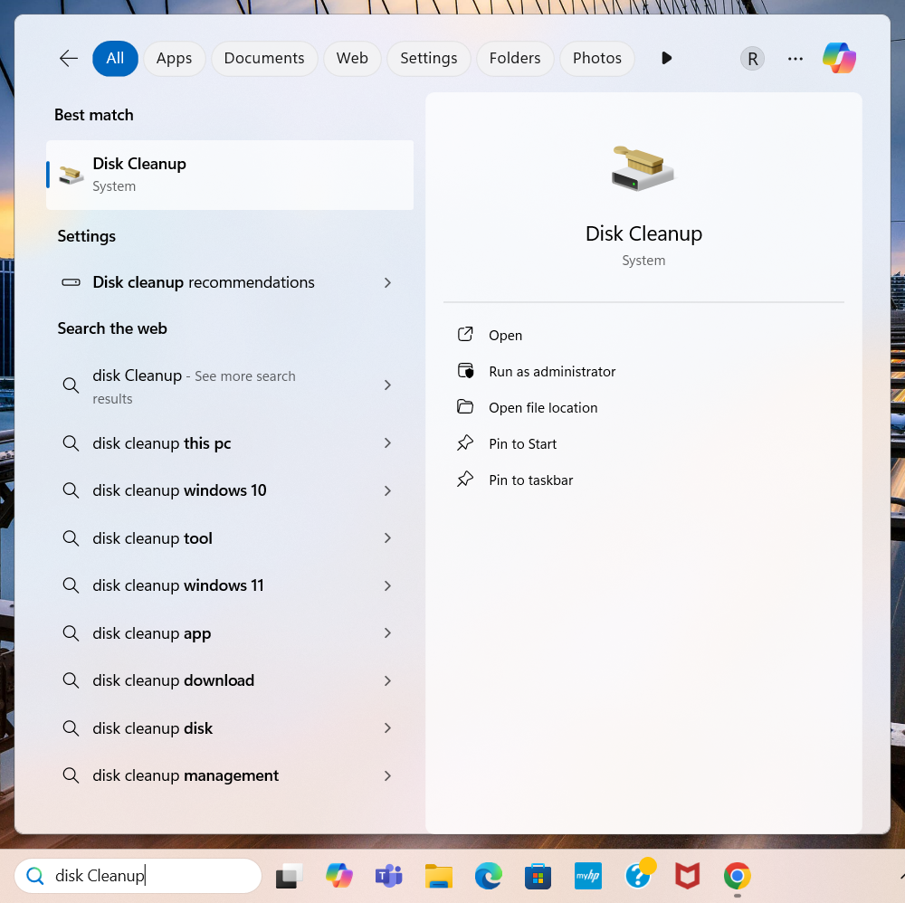Screen dimensions: 905x903
Task: Open File Explorer from the taskbar
Action: coord(439,876)
